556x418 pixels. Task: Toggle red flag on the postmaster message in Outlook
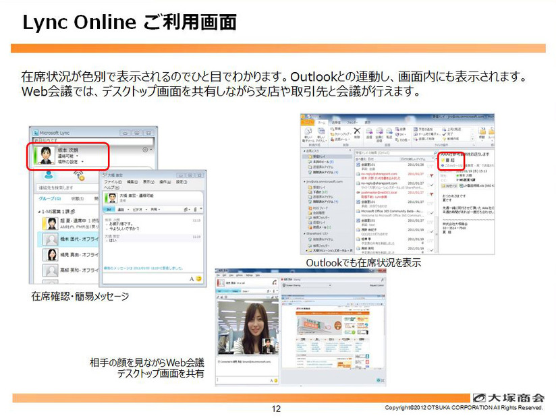(432, 194)
